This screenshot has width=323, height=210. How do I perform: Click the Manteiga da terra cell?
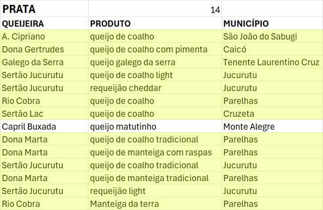155,204
